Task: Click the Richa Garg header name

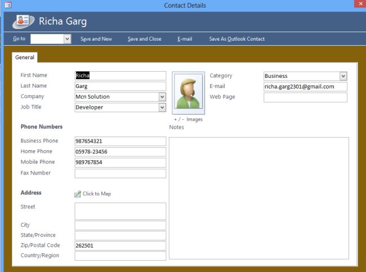Action: click(x=63, y=21)
